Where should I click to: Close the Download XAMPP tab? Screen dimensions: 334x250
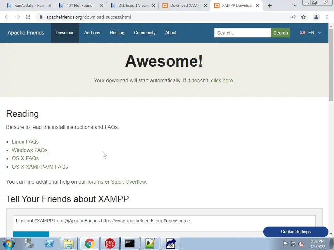[205, 6]
